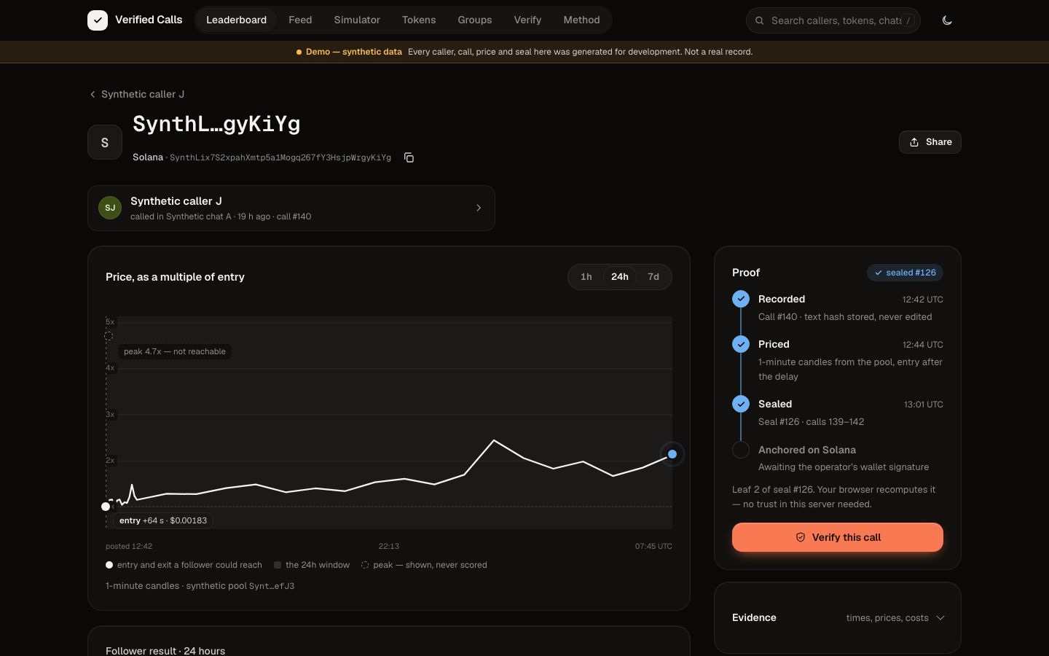Click the dashed peak marker on chart
The height and width of the screenshot is (656, 1049).
[x=109, y=336]
